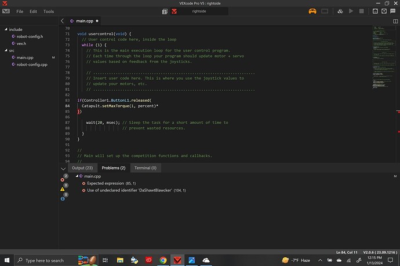Open the weather Haze widget
Screen dimensions: 400x266
(x=296, y=260)
